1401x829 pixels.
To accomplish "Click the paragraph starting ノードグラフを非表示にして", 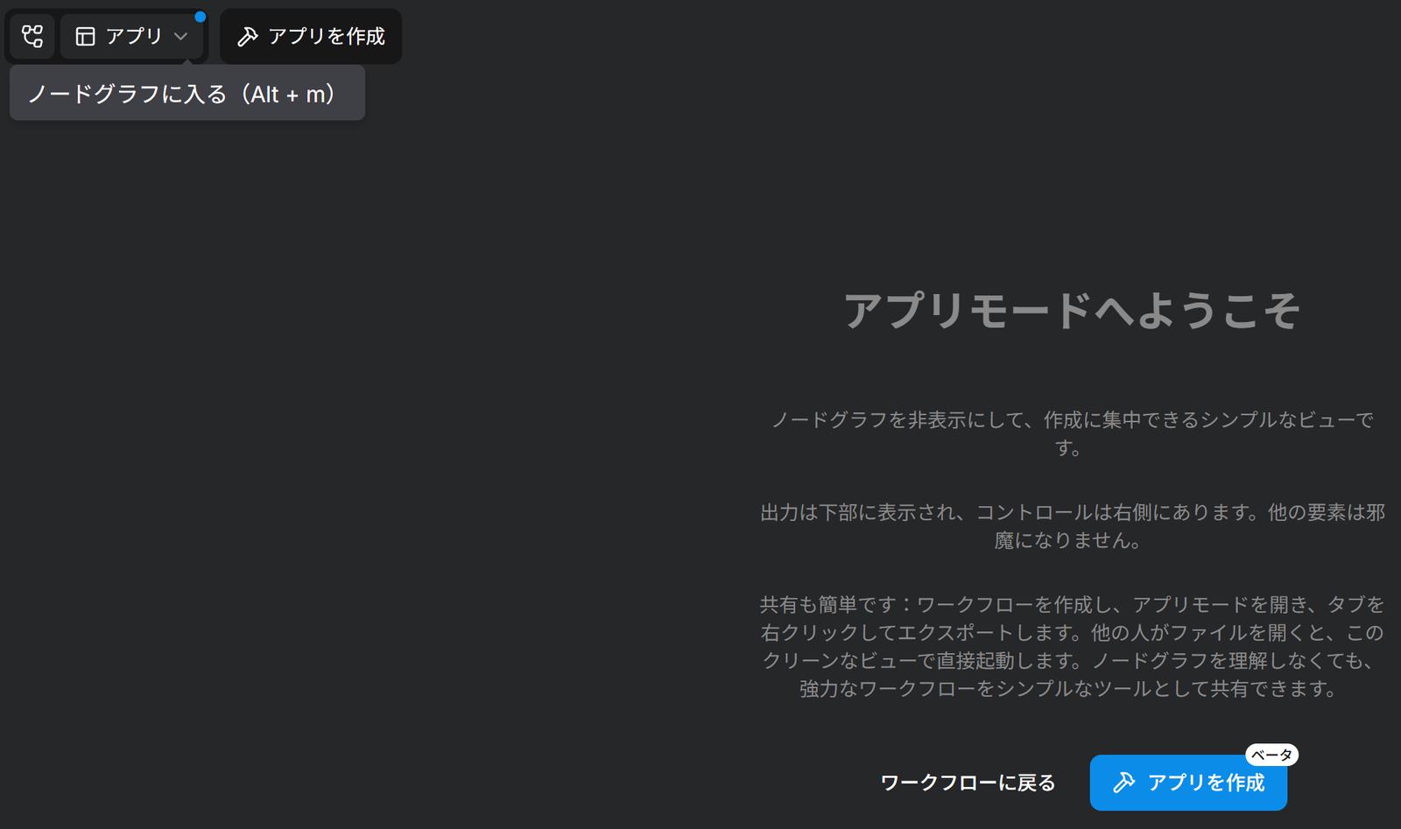I will click(1072, 433).
